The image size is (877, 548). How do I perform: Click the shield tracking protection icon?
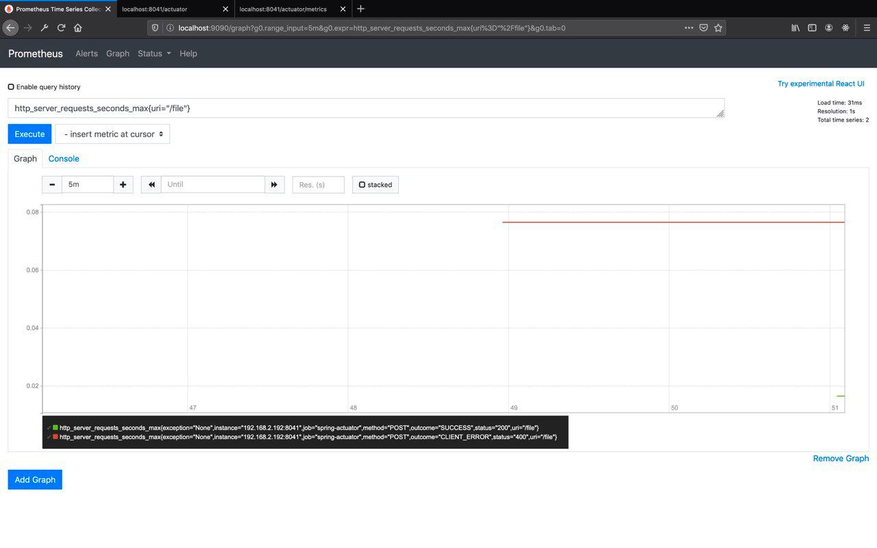coord(155,28)
